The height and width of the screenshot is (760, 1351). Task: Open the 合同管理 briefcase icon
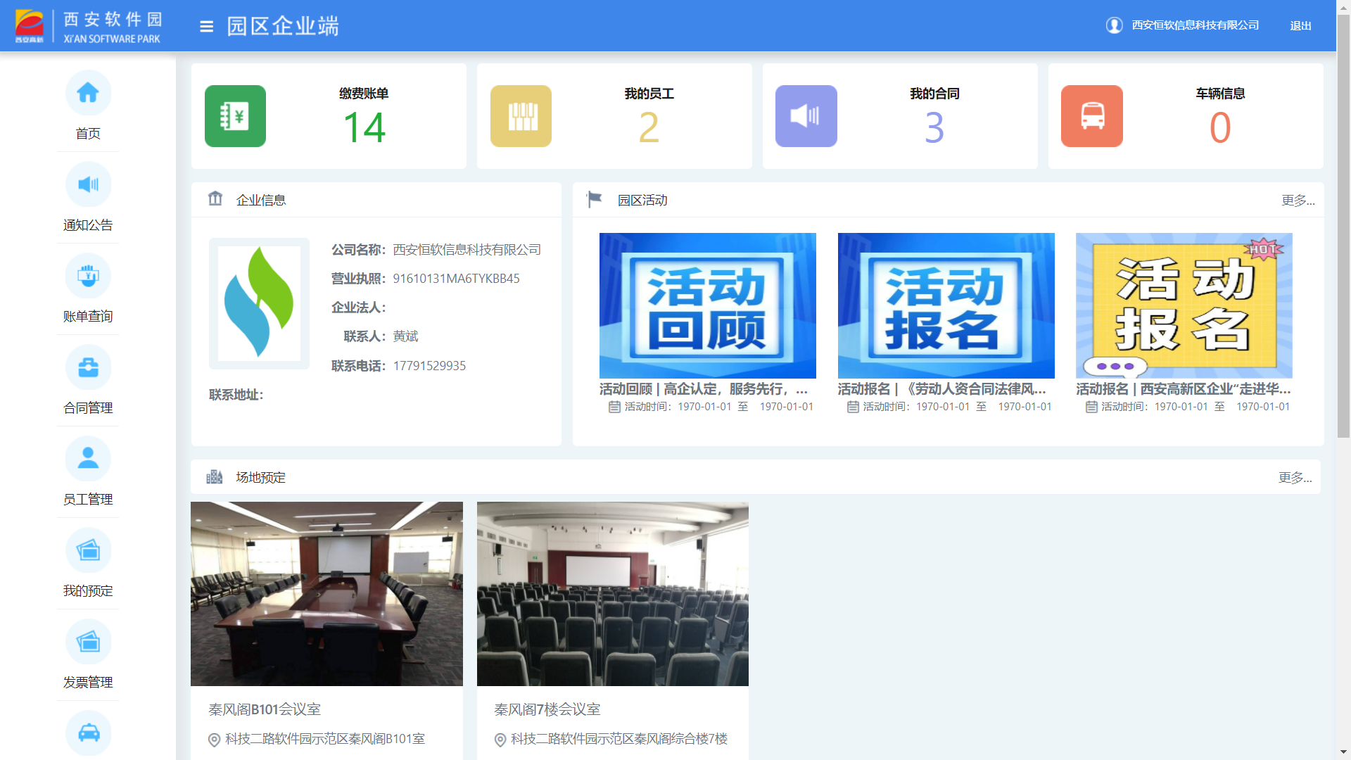(88, 367)
